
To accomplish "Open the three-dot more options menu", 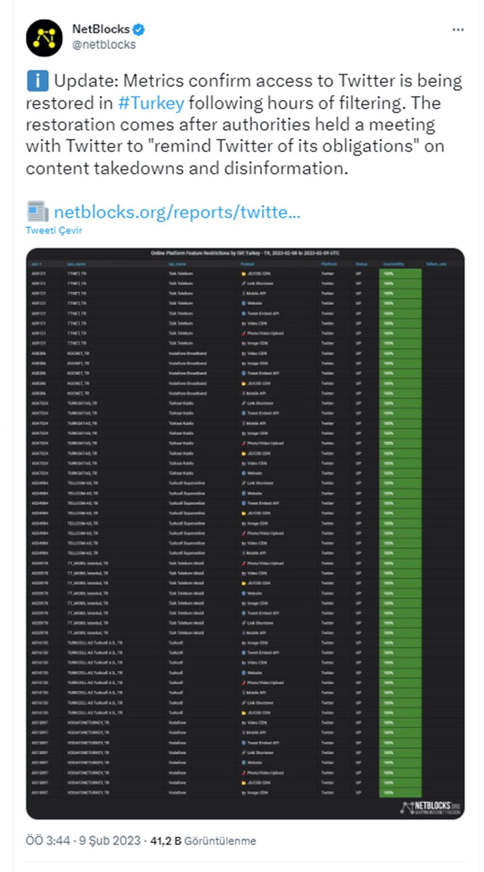I will point(458,29).
